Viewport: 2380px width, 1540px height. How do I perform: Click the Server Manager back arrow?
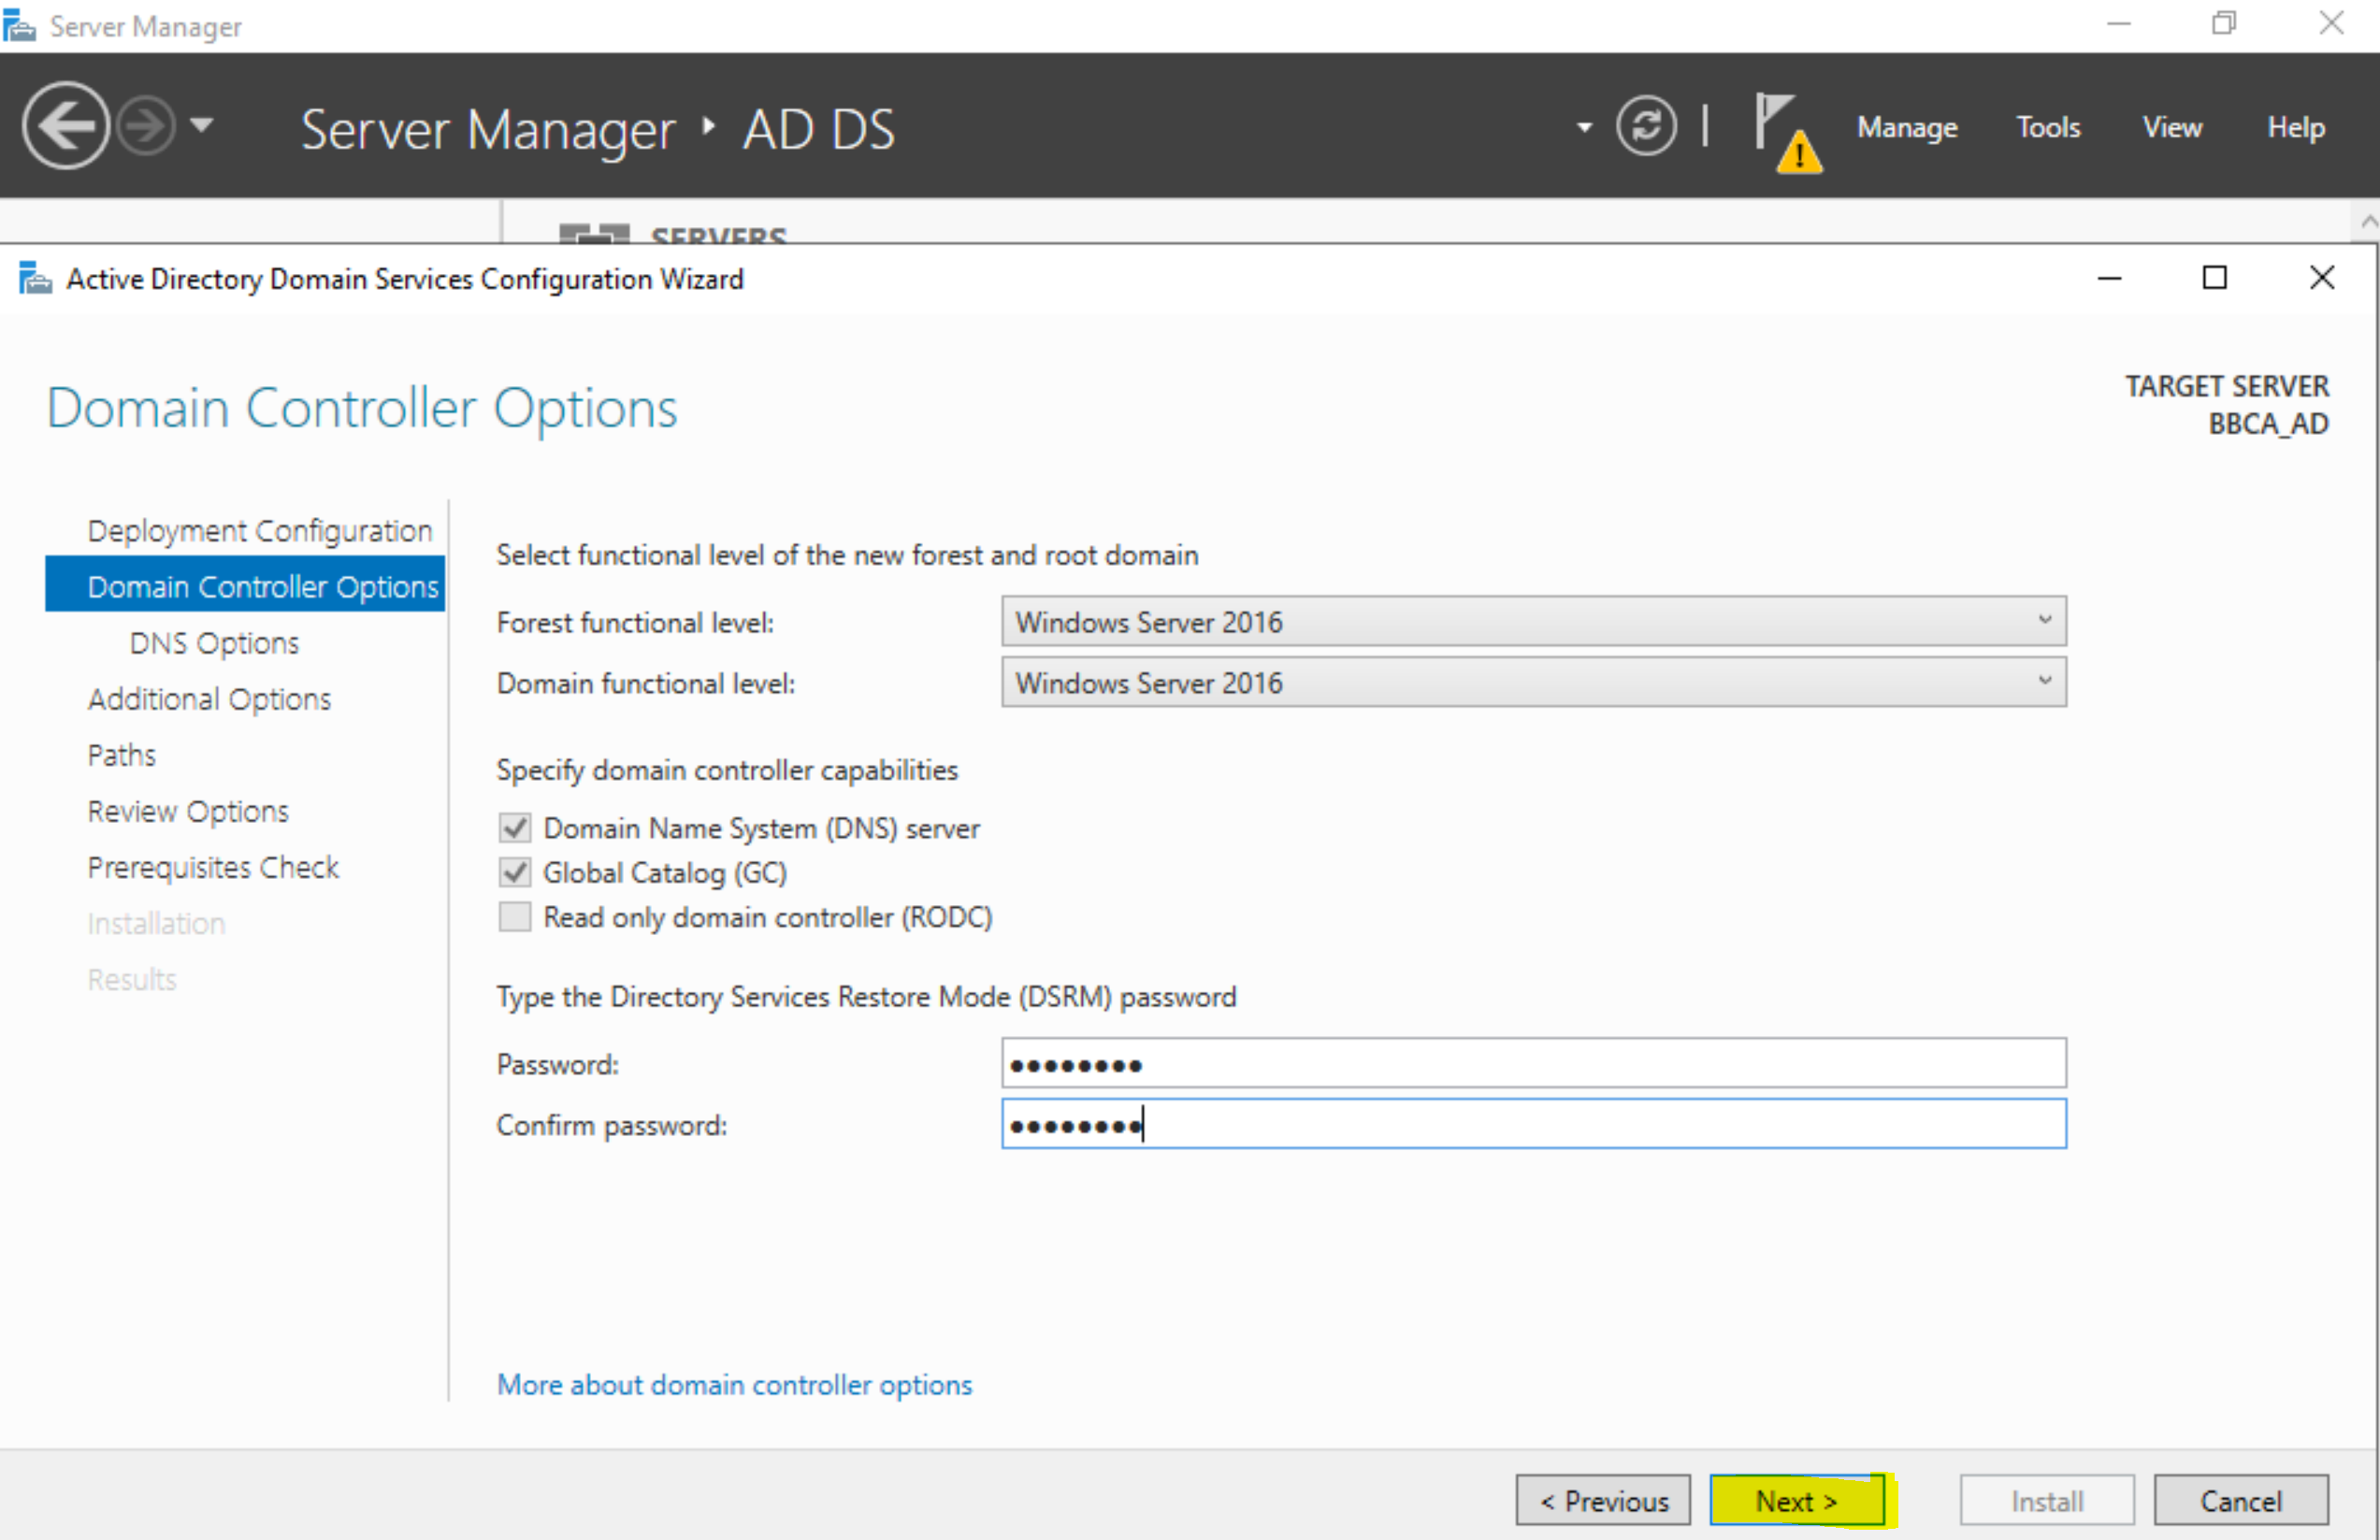(66, 126)
